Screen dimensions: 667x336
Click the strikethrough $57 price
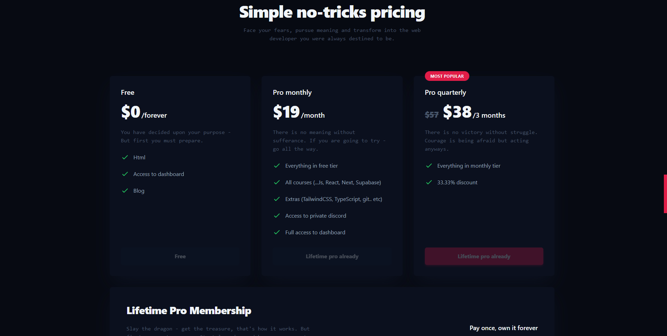[431, 115]
